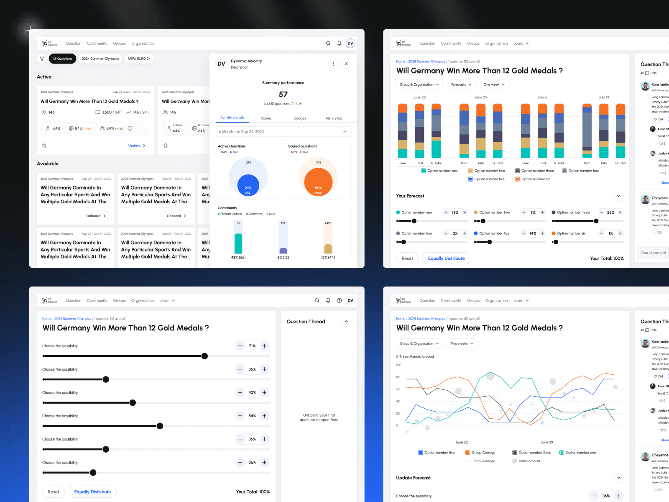
Task: Click the arq decisions logo in top-left window
Action: [x=49, y=44]
